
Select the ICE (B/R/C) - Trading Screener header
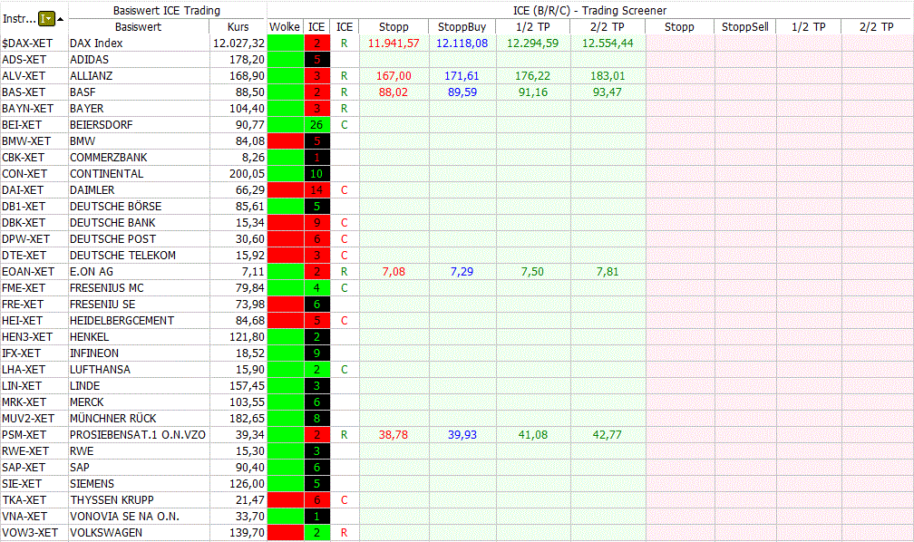coord(589,11)
